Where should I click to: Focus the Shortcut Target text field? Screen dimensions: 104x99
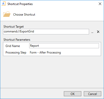click(x=46, y=32)
